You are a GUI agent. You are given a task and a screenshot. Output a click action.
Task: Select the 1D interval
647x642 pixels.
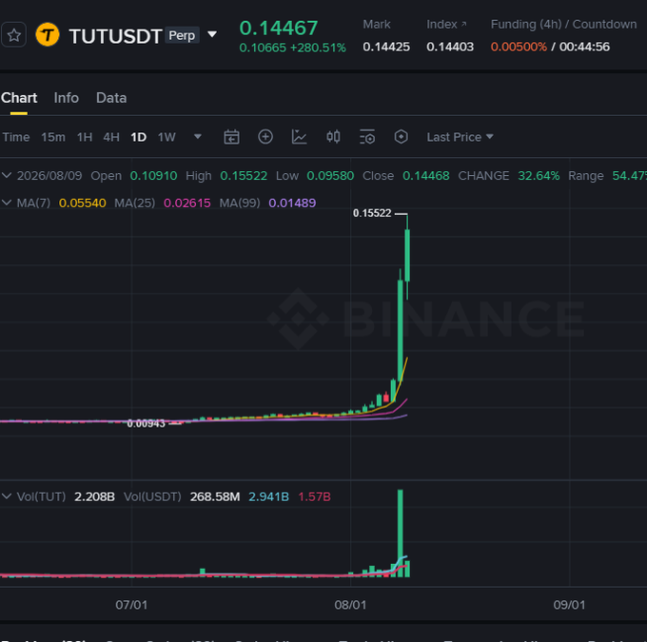pos(139,137)
